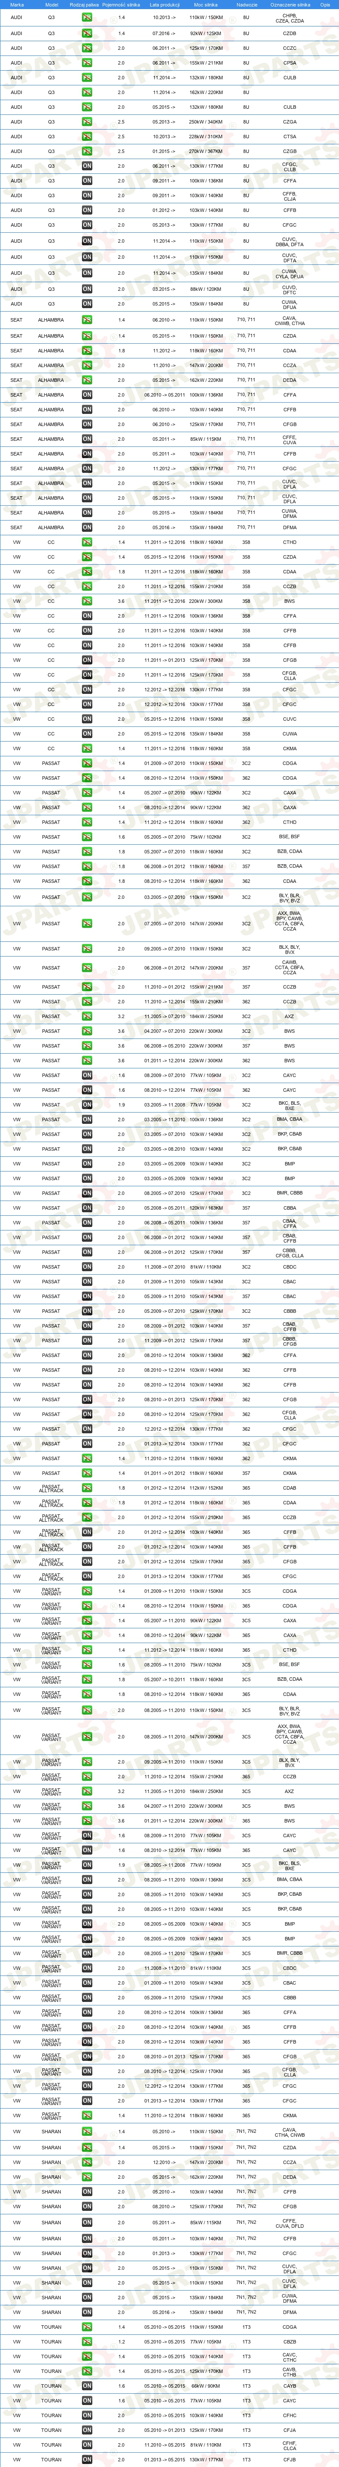Click the '92kW / 125KM' power cell

[206, 33]
